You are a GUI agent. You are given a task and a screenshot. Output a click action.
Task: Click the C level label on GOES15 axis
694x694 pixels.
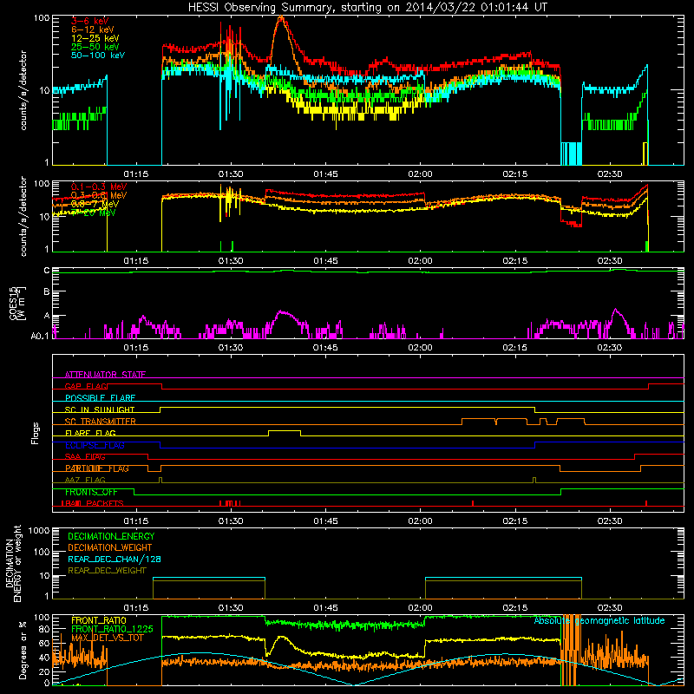(x=47, y=271)
